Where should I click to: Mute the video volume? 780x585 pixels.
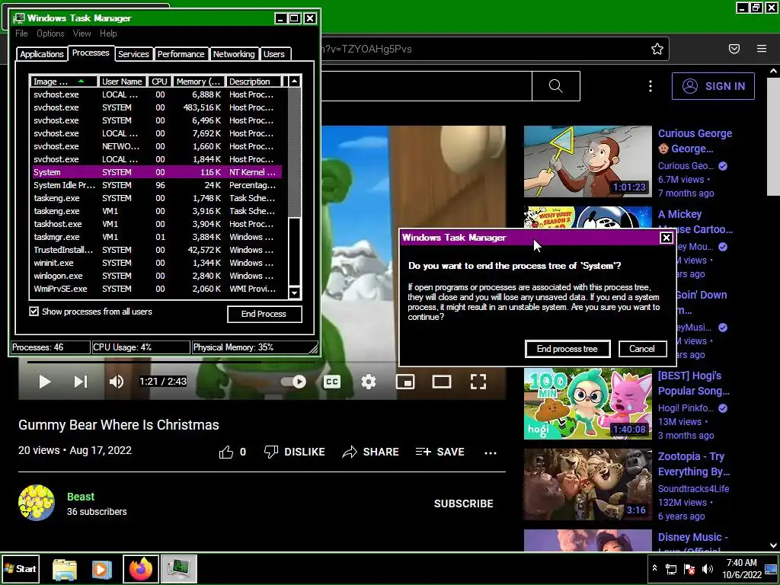pyautogui.click(x=117, y=382)
